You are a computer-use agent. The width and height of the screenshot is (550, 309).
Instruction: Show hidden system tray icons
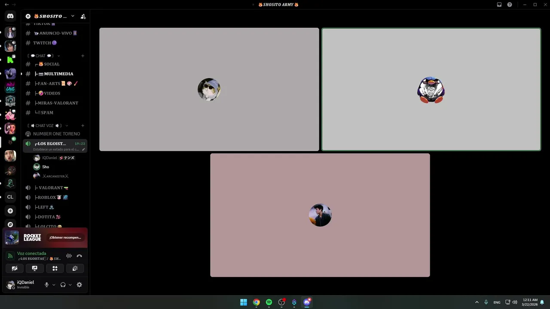[x=477, y=302]
